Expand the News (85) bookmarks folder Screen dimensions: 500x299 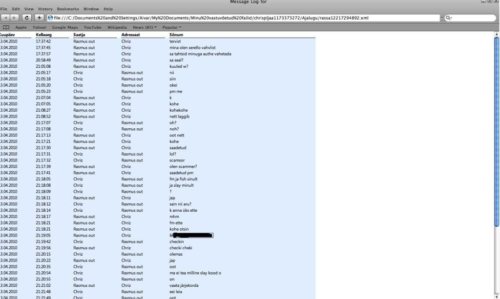[x=145, y=27]
